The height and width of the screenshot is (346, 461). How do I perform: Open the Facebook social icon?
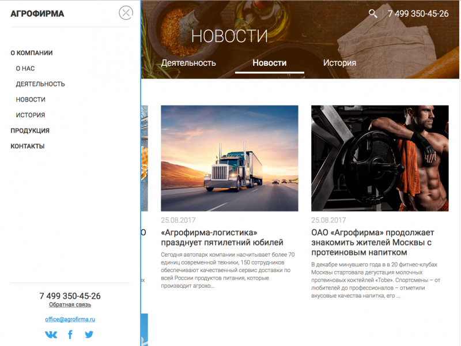click(x=70, y=334)
